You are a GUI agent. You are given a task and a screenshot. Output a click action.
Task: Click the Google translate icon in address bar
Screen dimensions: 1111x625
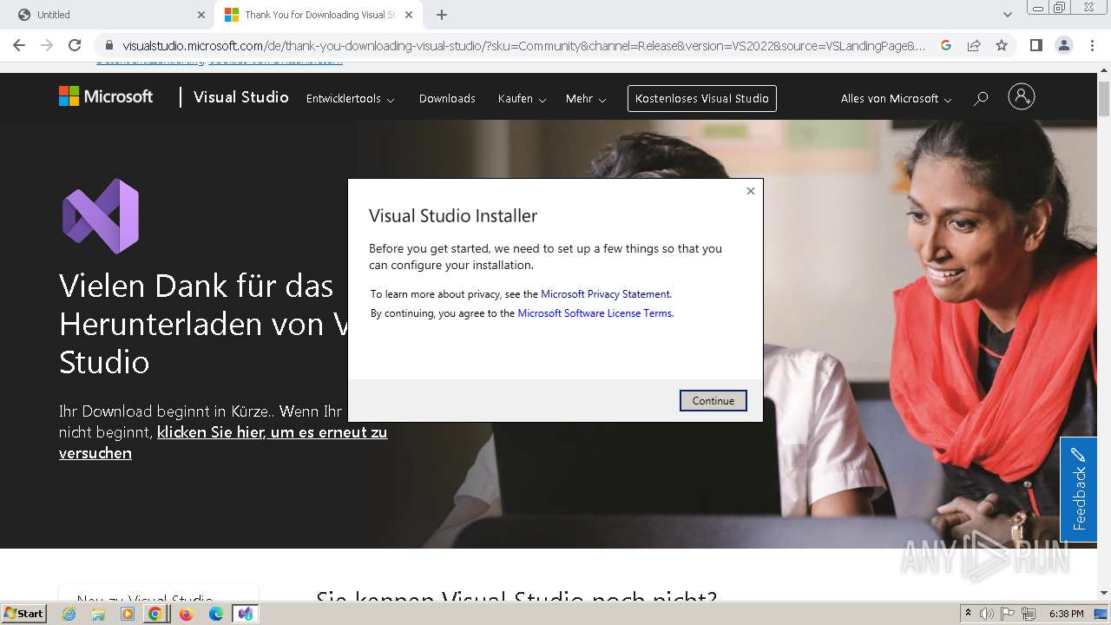(946, 45)
